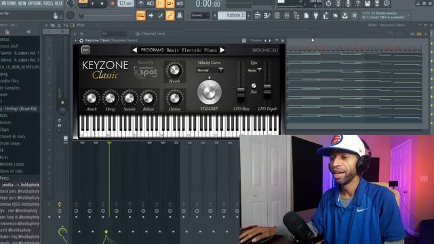
Task: Click the download arrow icon in toolbar
Action: tap(345, 16)
